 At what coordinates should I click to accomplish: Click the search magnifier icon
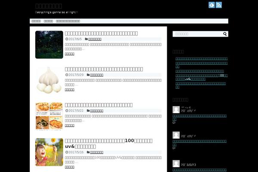(x=225, y=34)
